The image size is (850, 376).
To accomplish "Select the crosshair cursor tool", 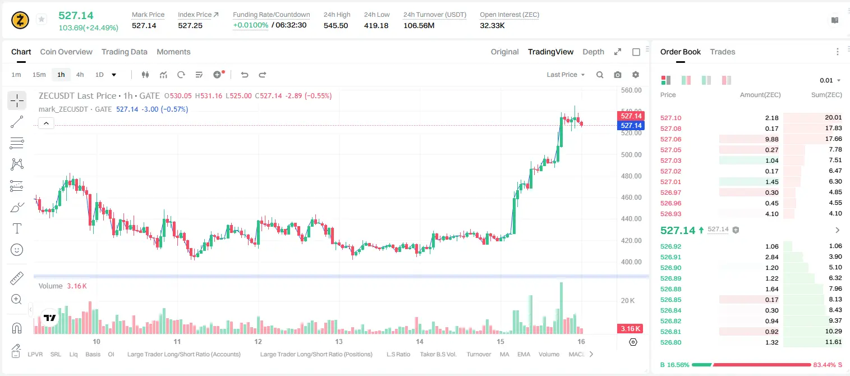I will [x=17, y=101].
